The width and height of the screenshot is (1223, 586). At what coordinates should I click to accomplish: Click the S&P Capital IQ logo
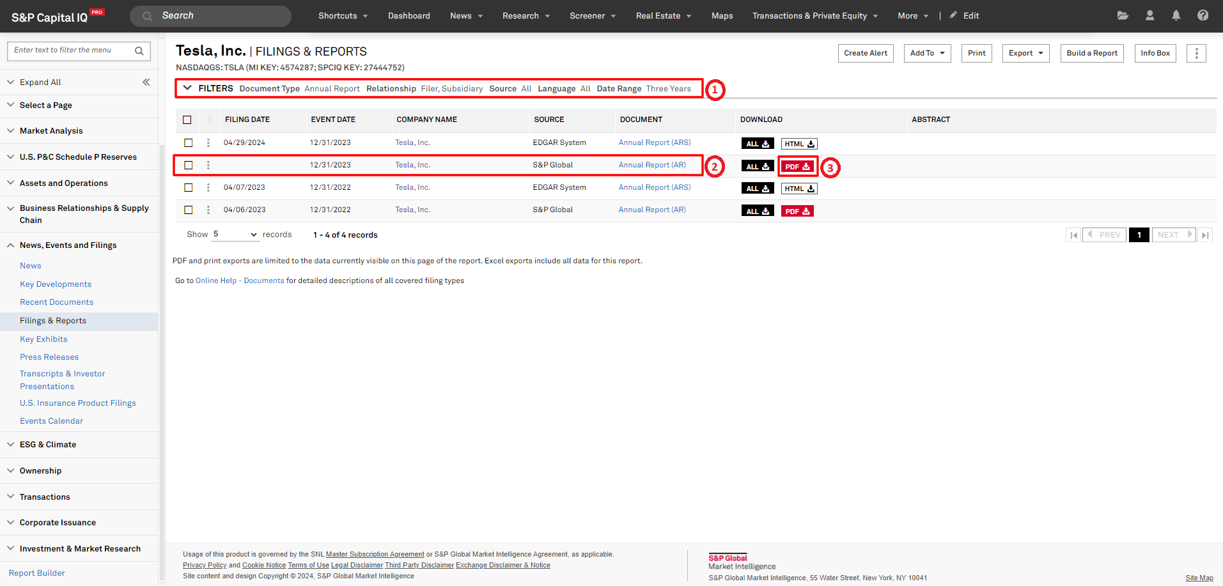pos(57,16)
